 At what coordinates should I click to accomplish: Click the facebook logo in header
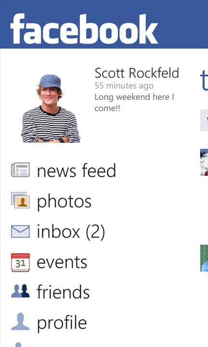[x=84, y=29]
